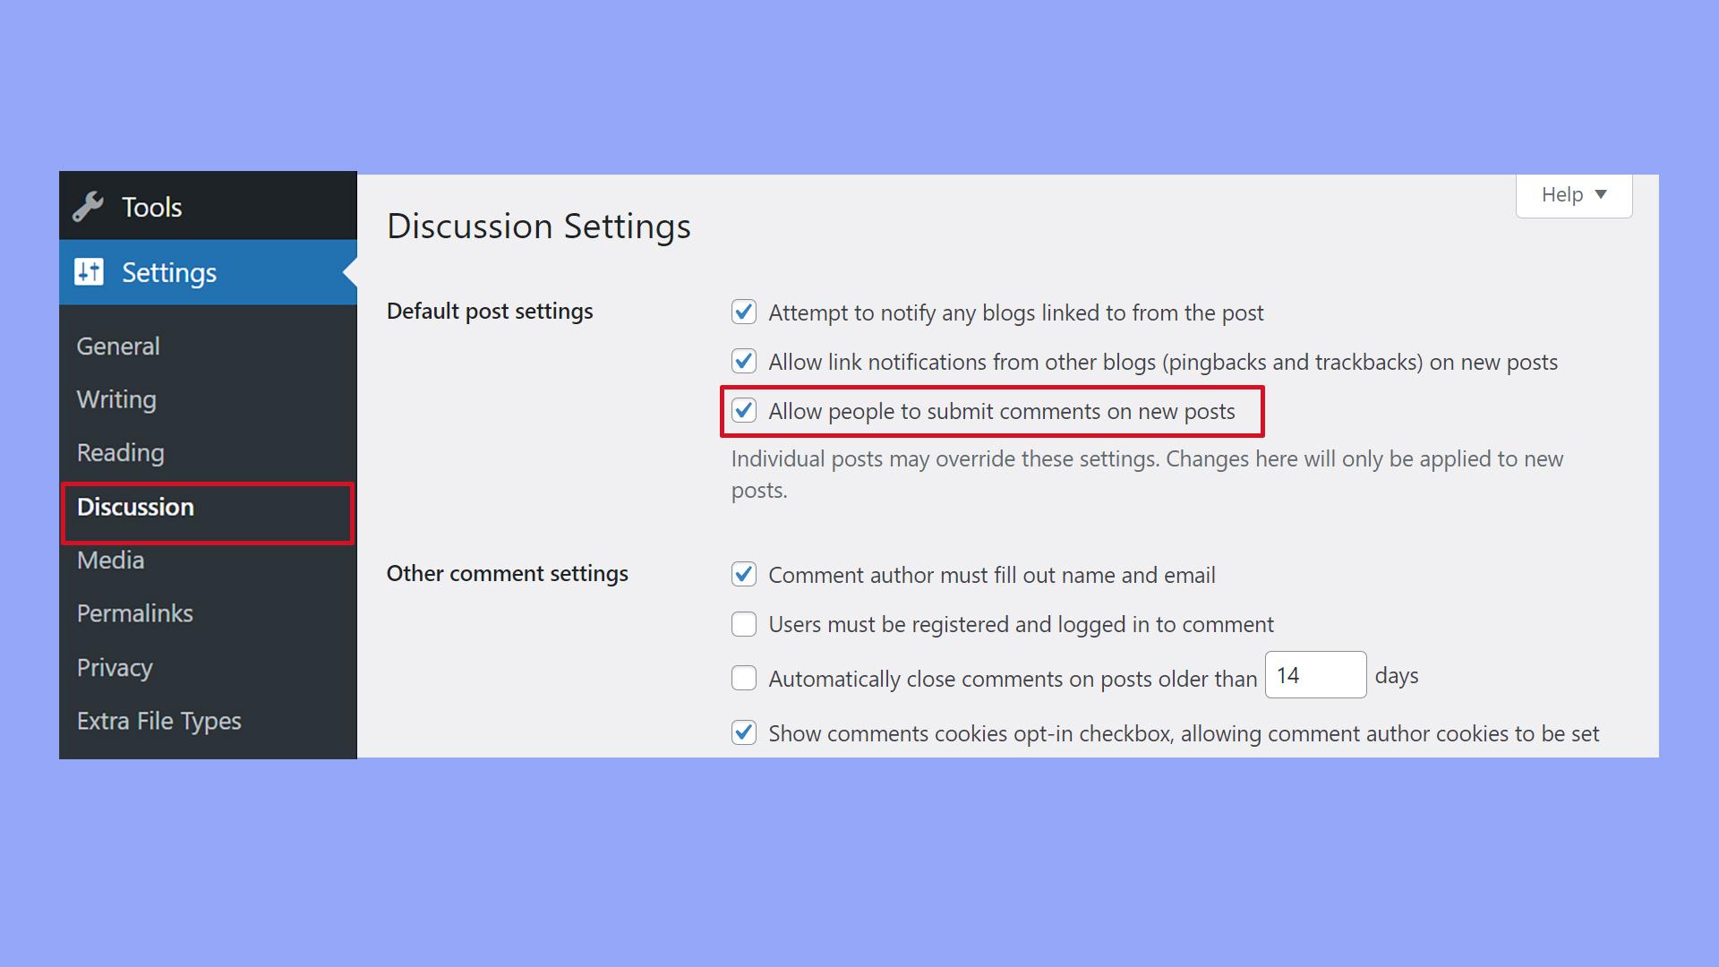Toggle automatically close comments checkbox
Image resolution: width=1719 pixels, height=967 pixels.
coord(744,677)
